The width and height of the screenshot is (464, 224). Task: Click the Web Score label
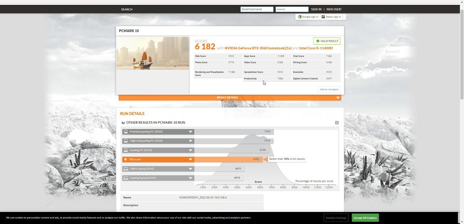(x=200, y=56)
